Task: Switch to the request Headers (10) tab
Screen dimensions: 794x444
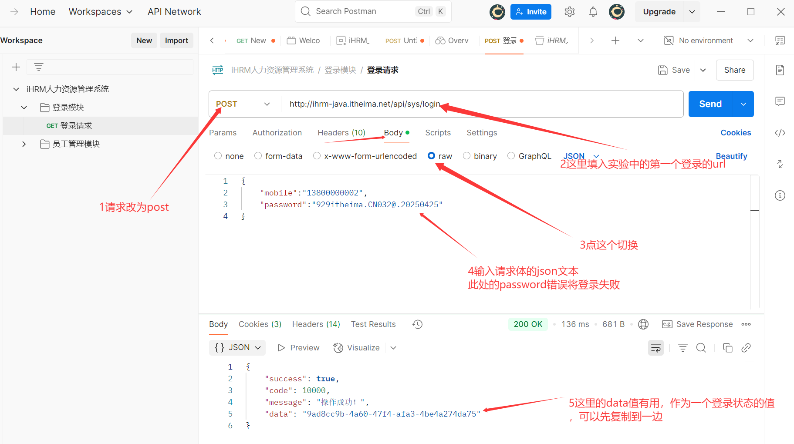Action: coord(341,133)
